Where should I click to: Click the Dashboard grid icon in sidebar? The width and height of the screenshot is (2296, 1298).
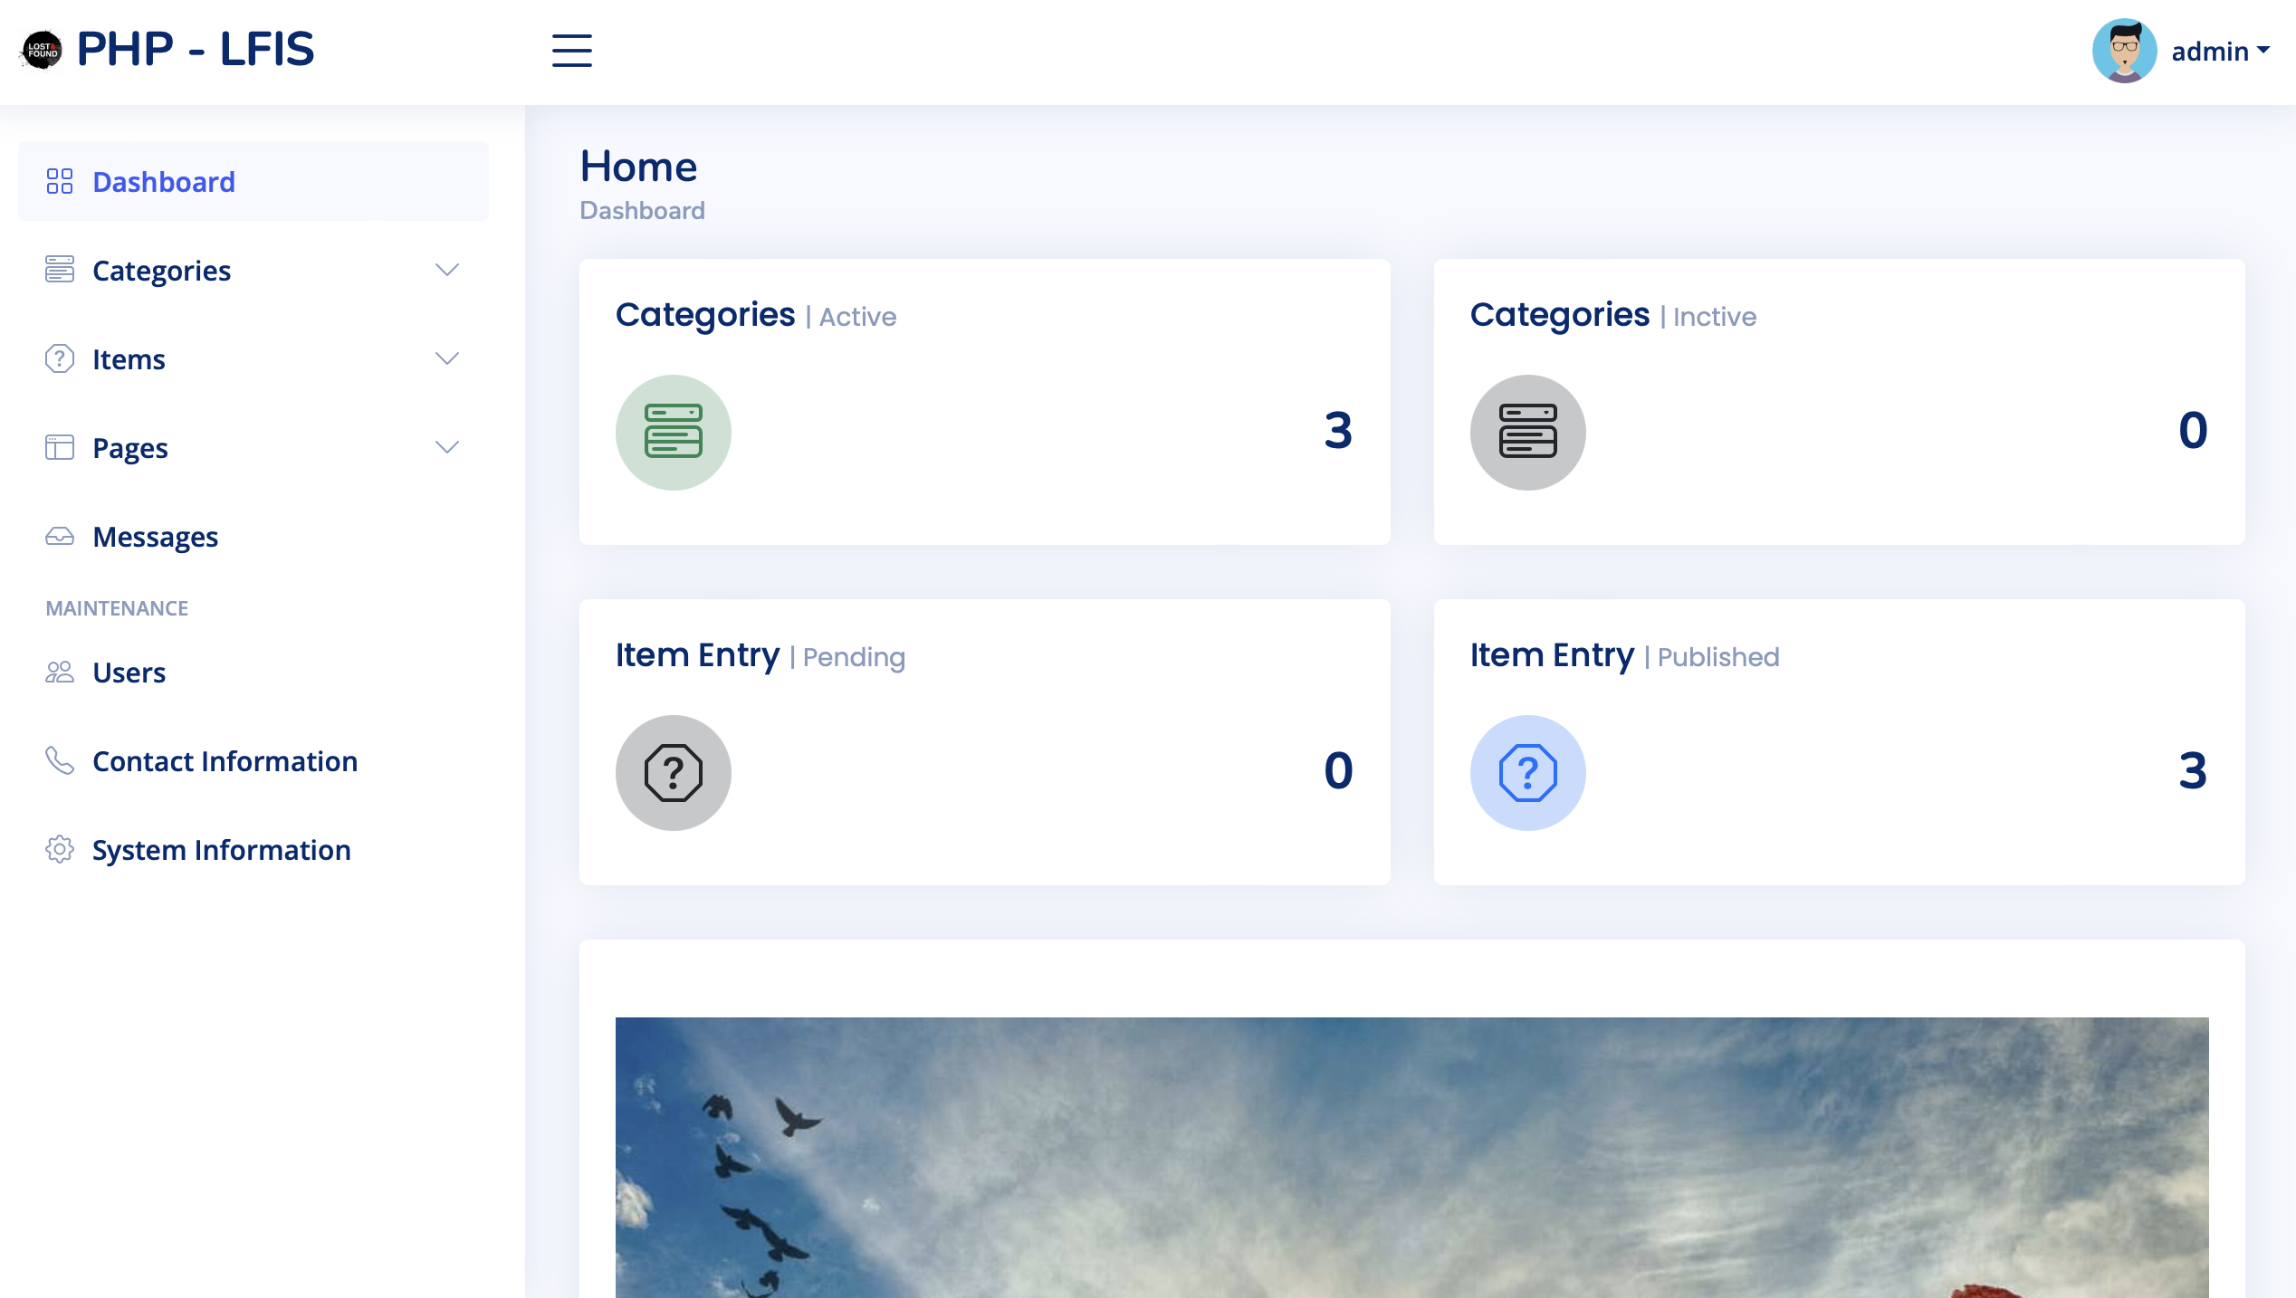point(60,181)
